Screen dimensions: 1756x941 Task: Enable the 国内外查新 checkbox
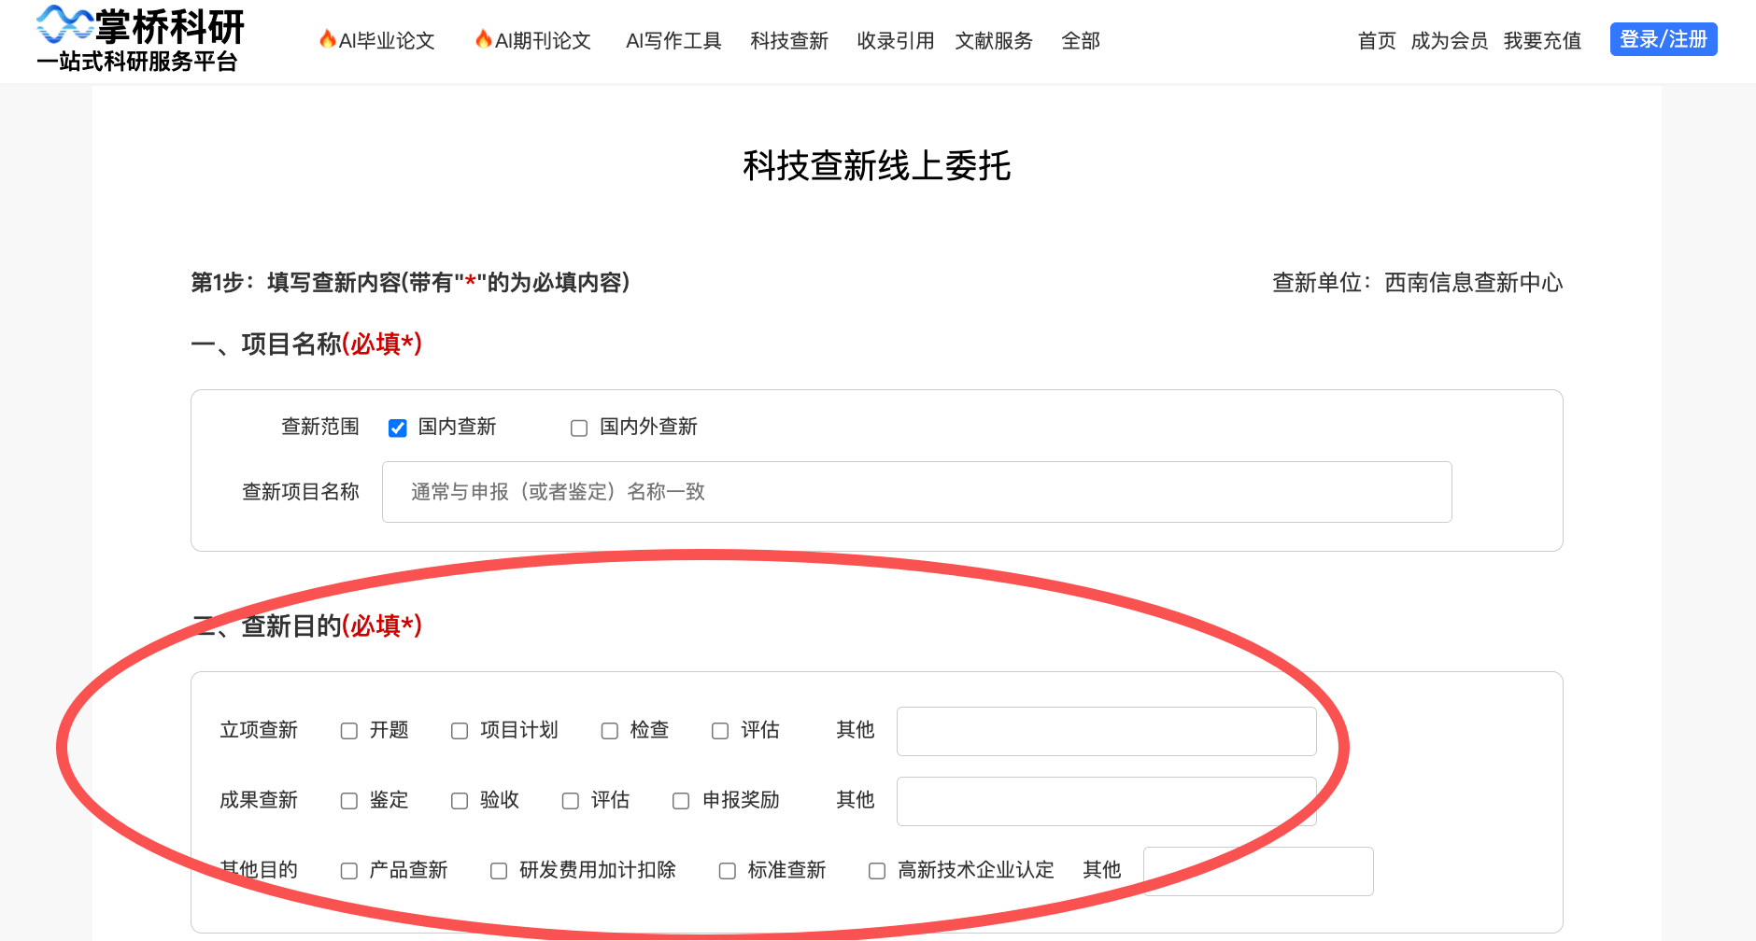tap(578, 428)
